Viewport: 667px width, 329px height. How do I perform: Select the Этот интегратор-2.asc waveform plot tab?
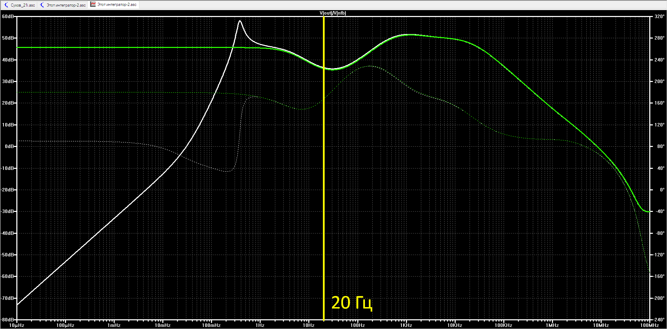pyautogui.click(x=114, y=5)
